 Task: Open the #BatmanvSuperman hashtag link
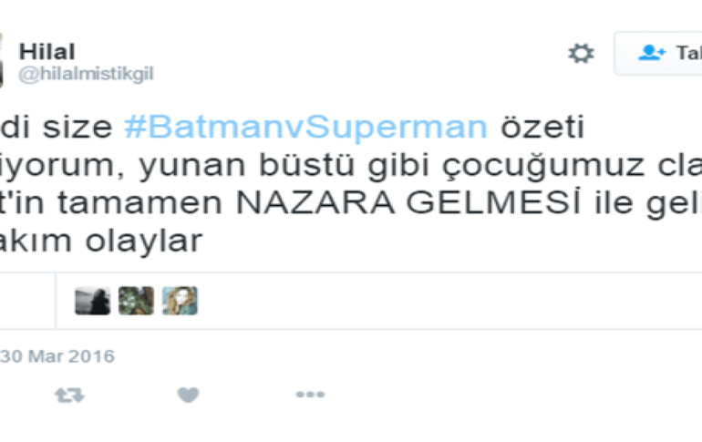(305, 127)
